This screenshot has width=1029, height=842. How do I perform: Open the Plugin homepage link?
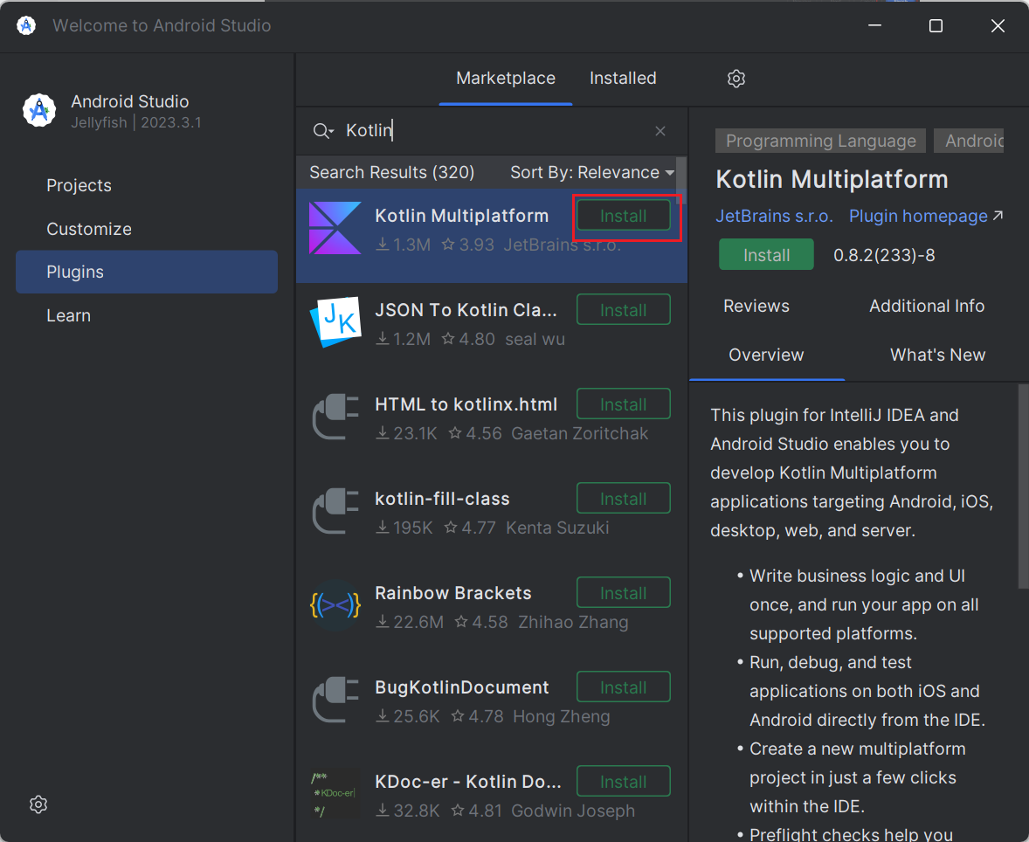[x=925, y=216]
